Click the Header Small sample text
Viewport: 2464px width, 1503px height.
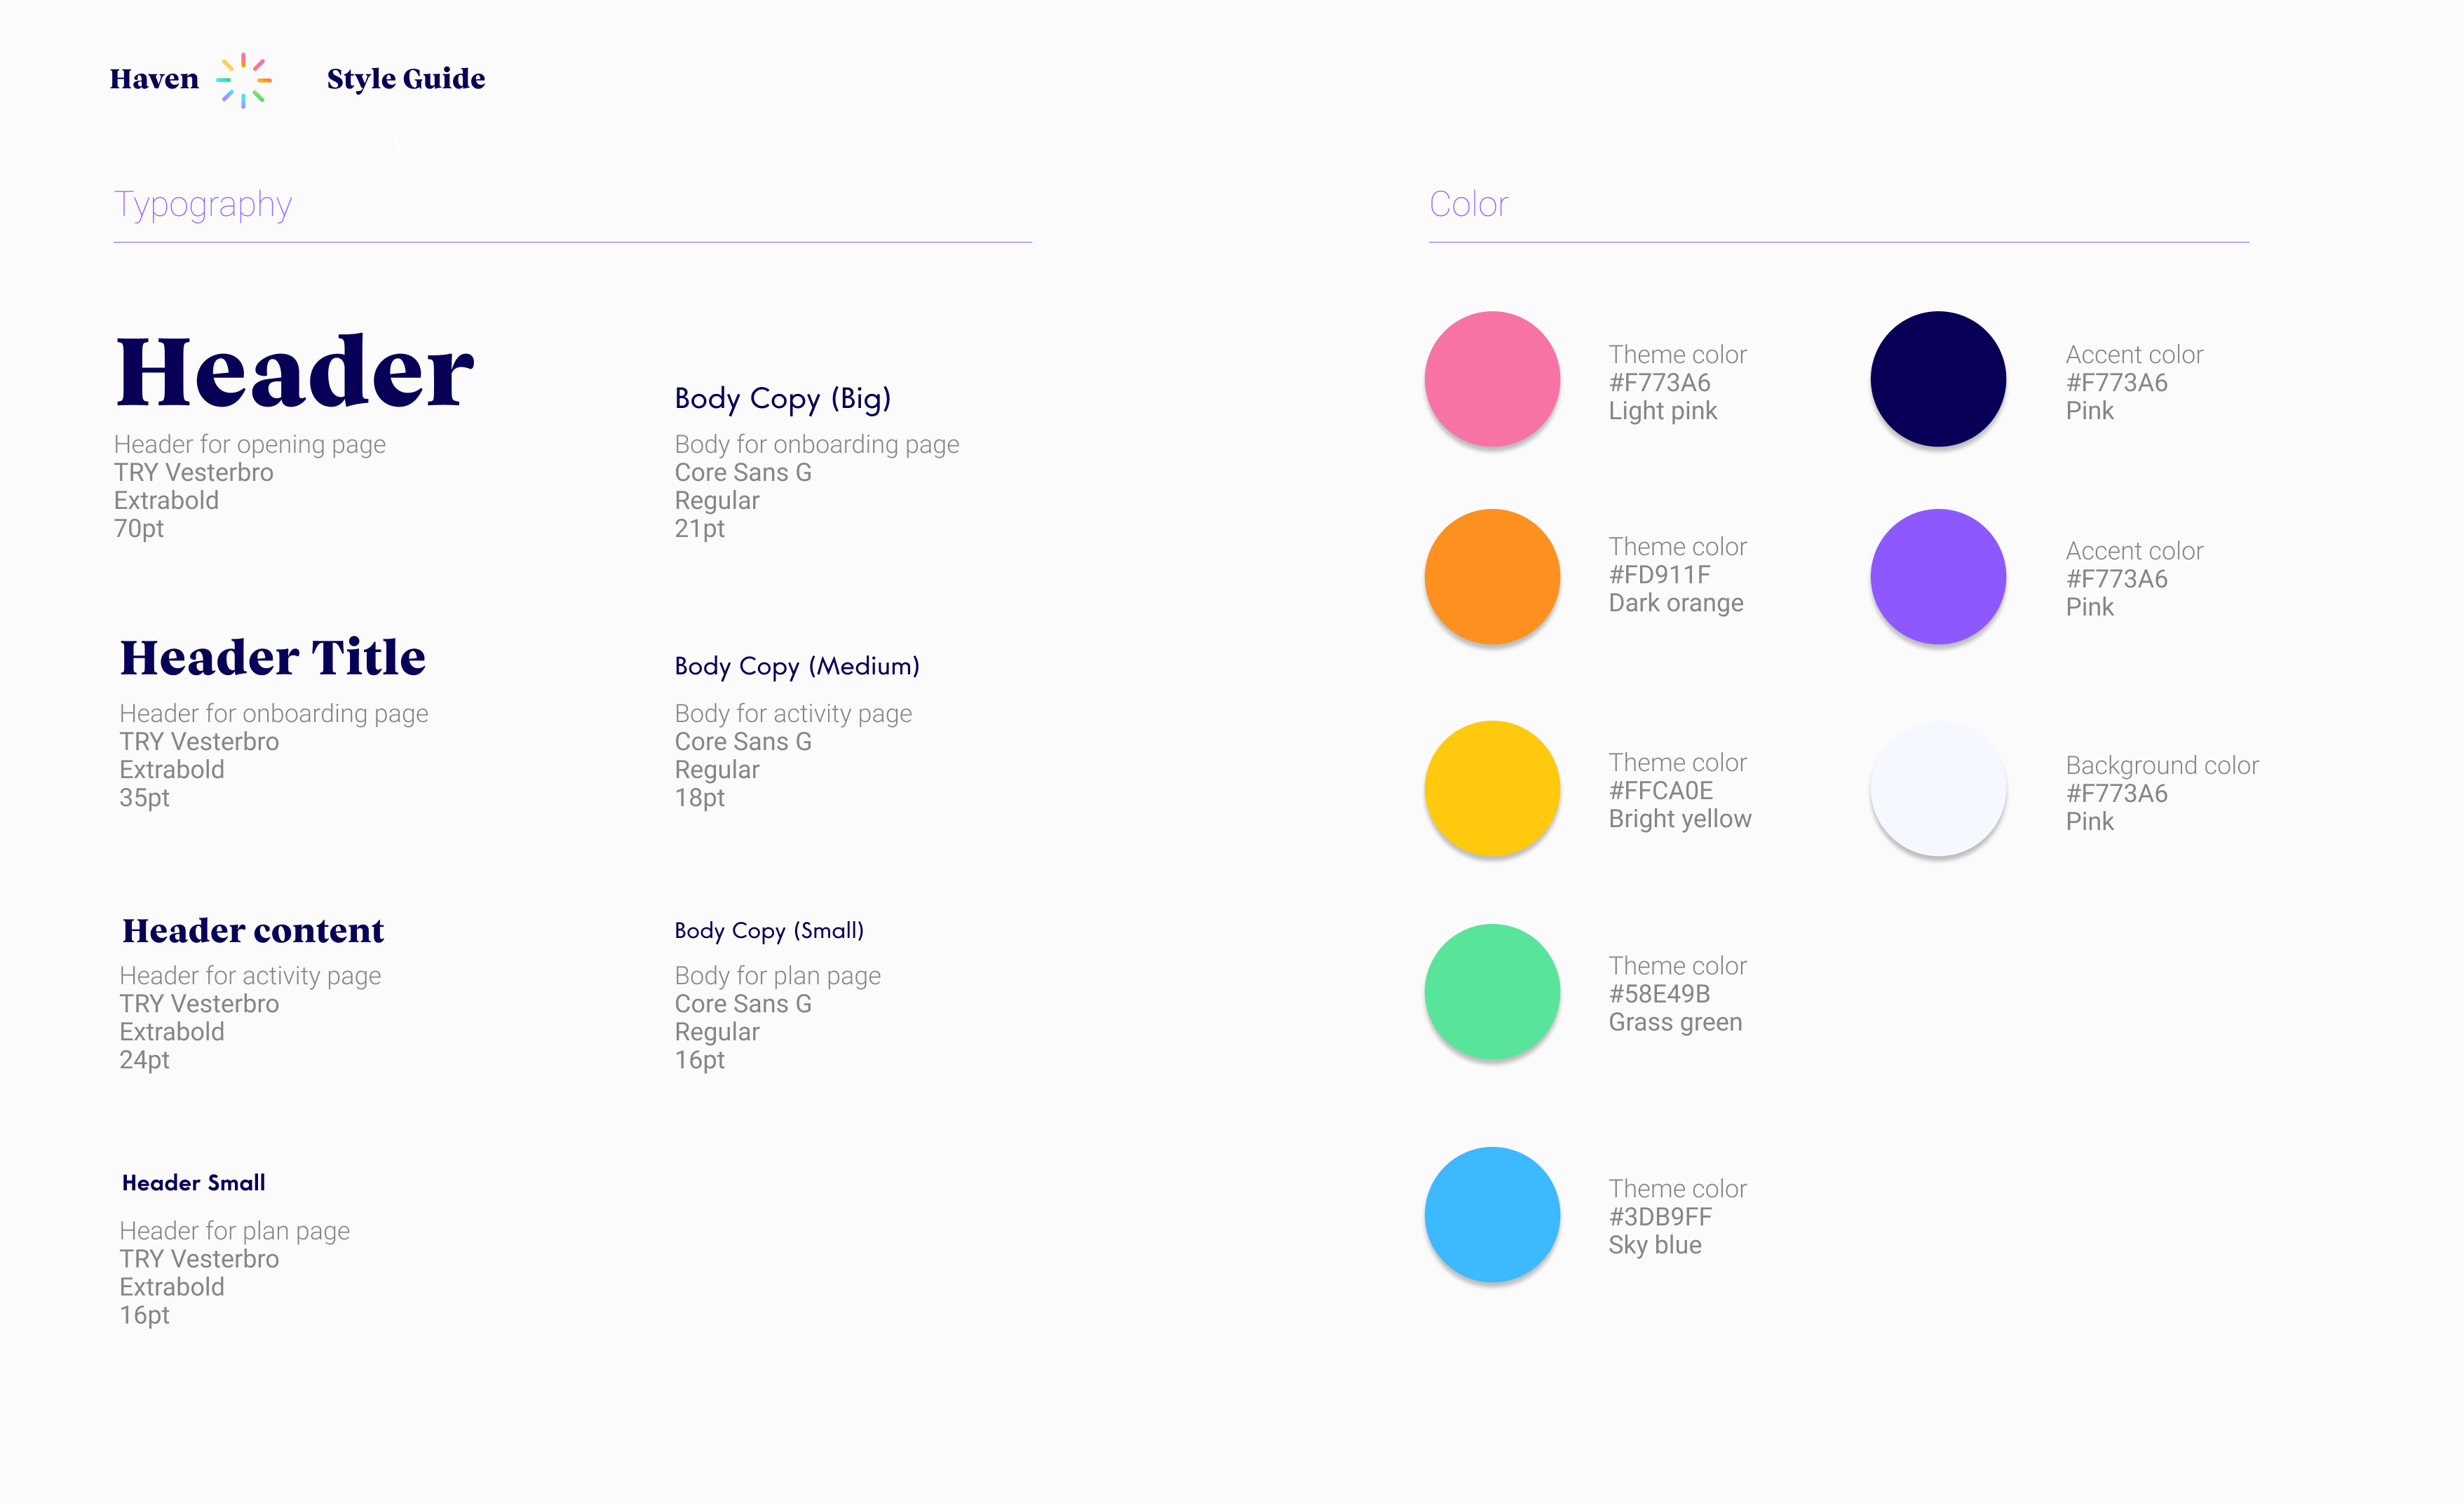194,1183
